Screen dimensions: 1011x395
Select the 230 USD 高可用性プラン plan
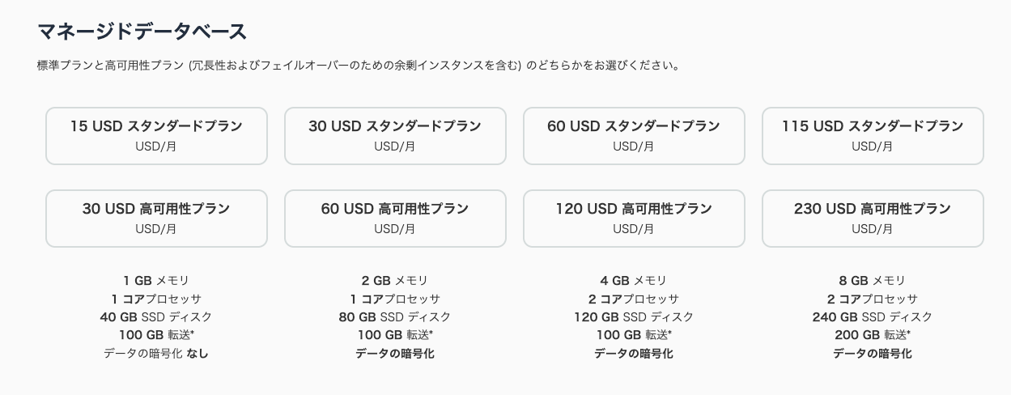click(873, 219)
